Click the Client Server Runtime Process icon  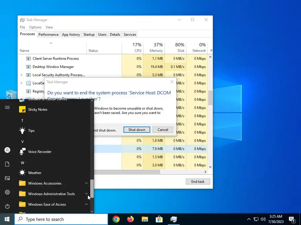29,59
